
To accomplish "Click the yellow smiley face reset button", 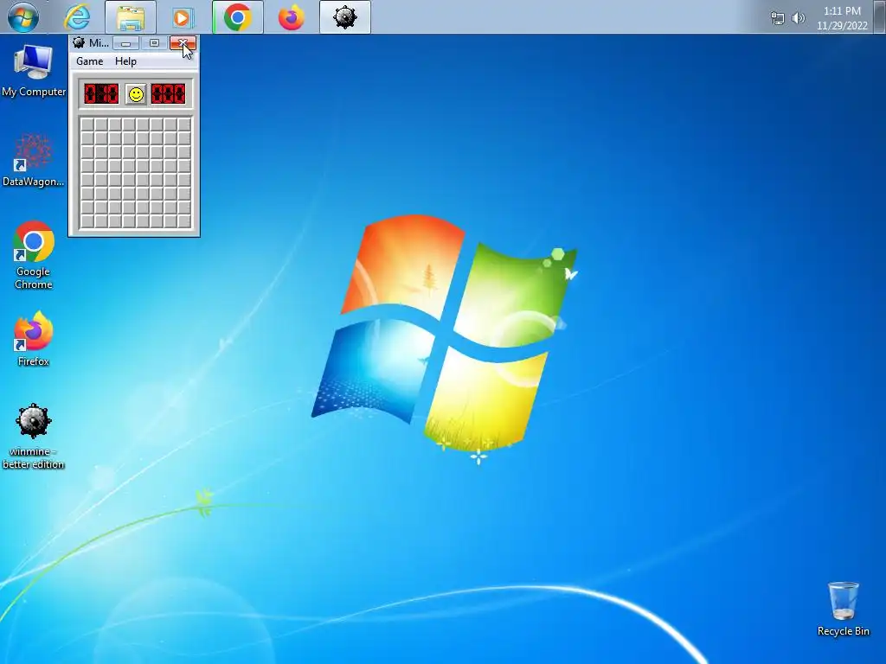I will click(x=136, y=94).
